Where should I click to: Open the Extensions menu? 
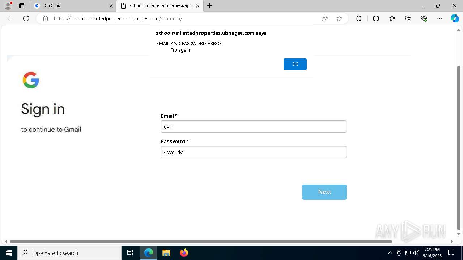point(358,18)
